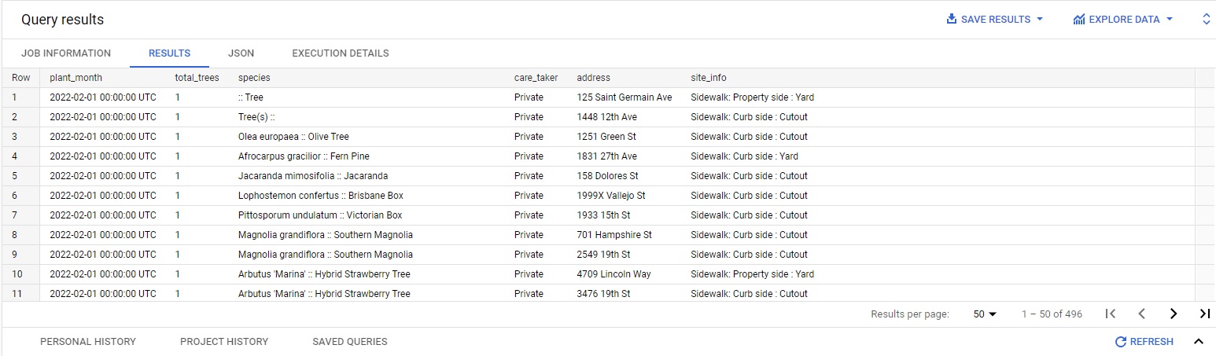Go to previous results page
This screenshot has height=356, width=1216.
coord(1141,314)
